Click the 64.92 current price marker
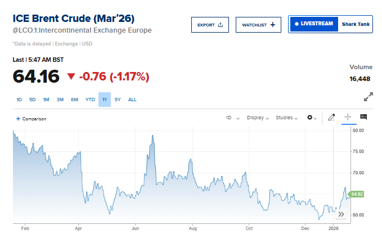 (357, 194)
